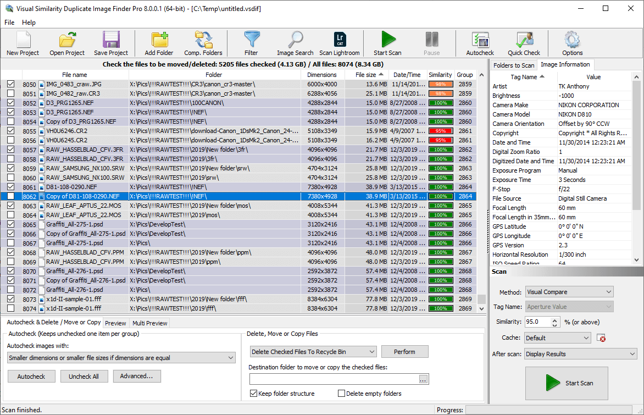This screenshot has height=415, width=644.
Task: Switch to the Folders to Scan tab
Action: (x=514, y=65)
